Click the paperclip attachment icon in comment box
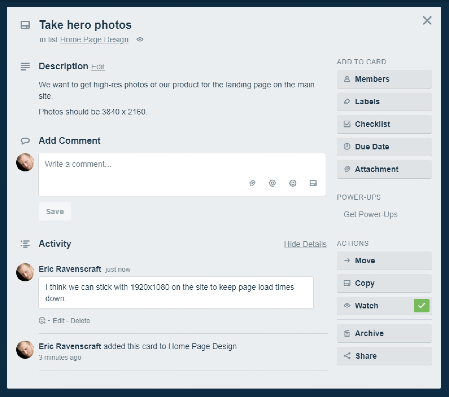This screenshot has width=449, height=397. pyautogui.click(x=252, y=183)
